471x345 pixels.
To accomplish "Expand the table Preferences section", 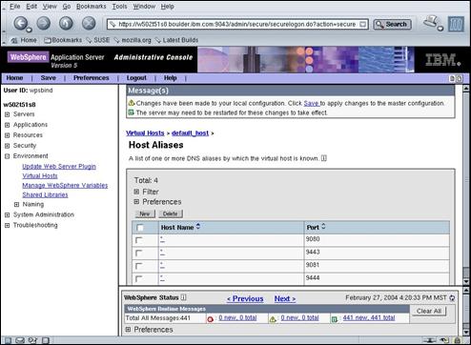I will pos(136,202).
